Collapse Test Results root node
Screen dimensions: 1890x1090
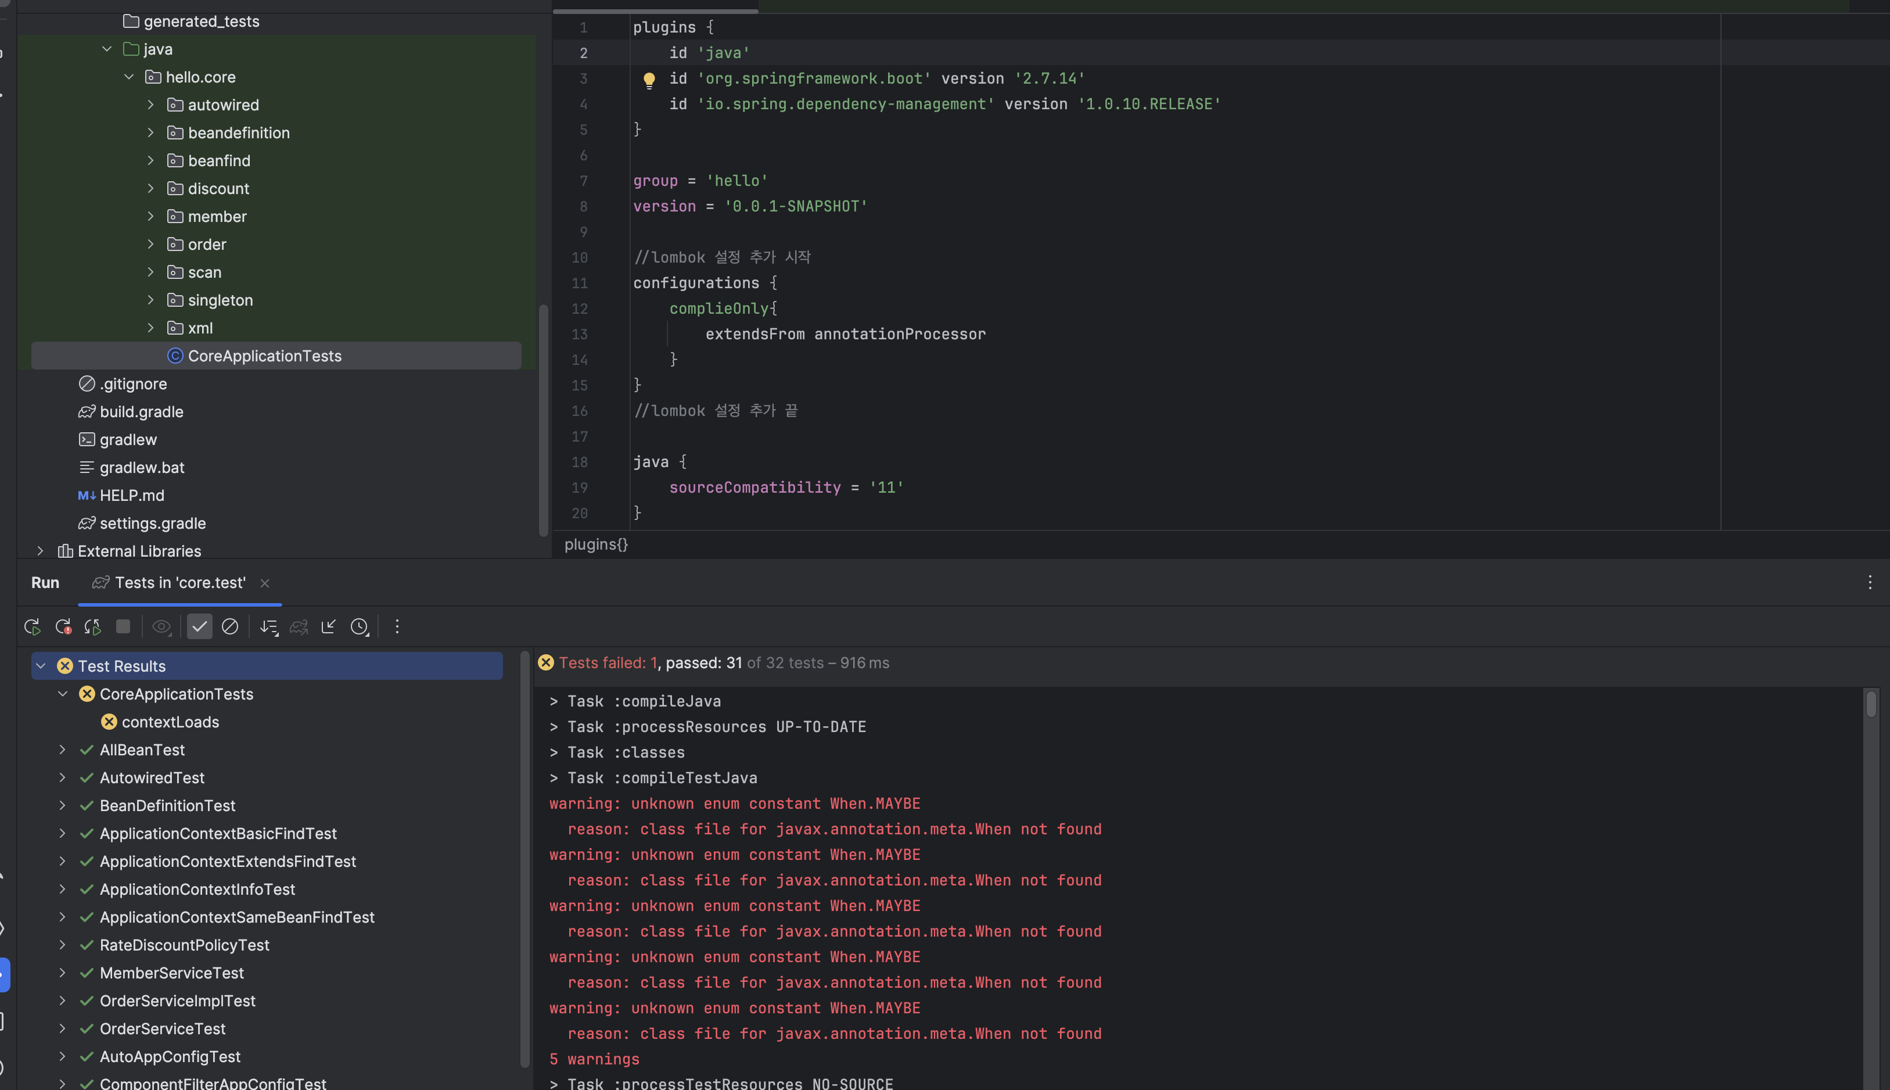click(41, 666)
